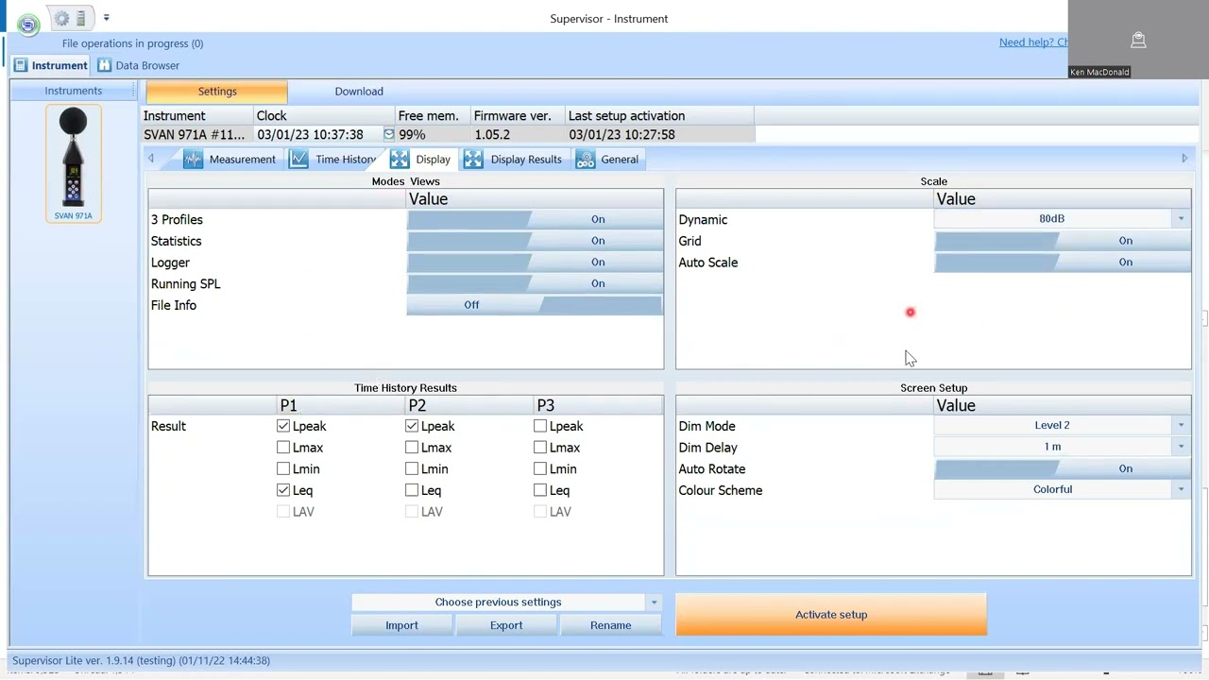Select the SVAN 971A instrument thumbnail
This screenshot has height=680, width=1209.
(73, 162)
